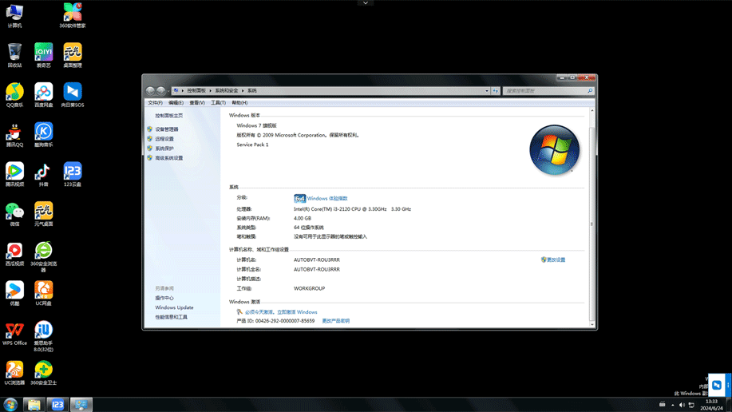Open 系统保护 from the sidebar
This screenshot has height=412, width=732.
(x=164, y=149)
